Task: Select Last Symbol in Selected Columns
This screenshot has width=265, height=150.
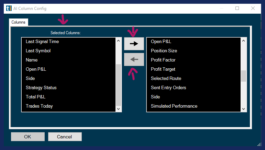Action: click(38, 51)
